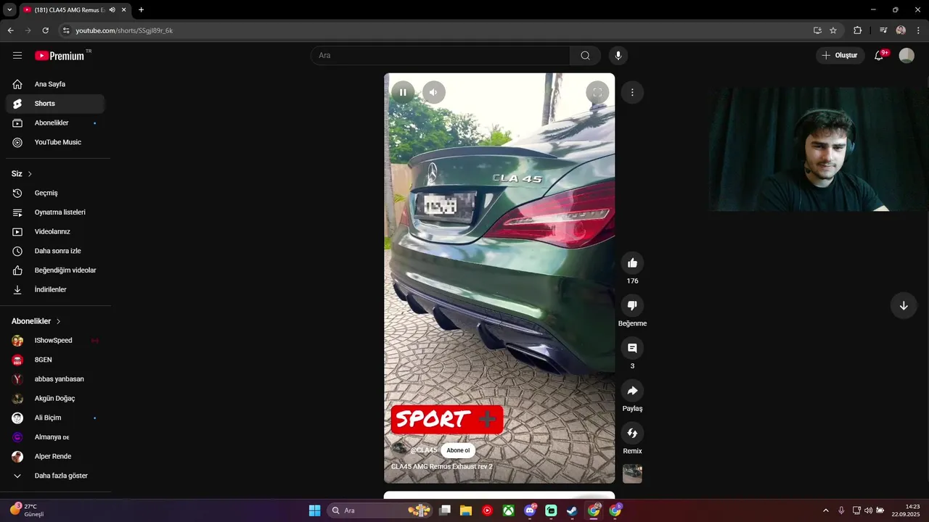Image resolution: width=929 pixels, height=522 pixels.
Task: Open a new Chrome tab
Action: click(x=141, y=10)
